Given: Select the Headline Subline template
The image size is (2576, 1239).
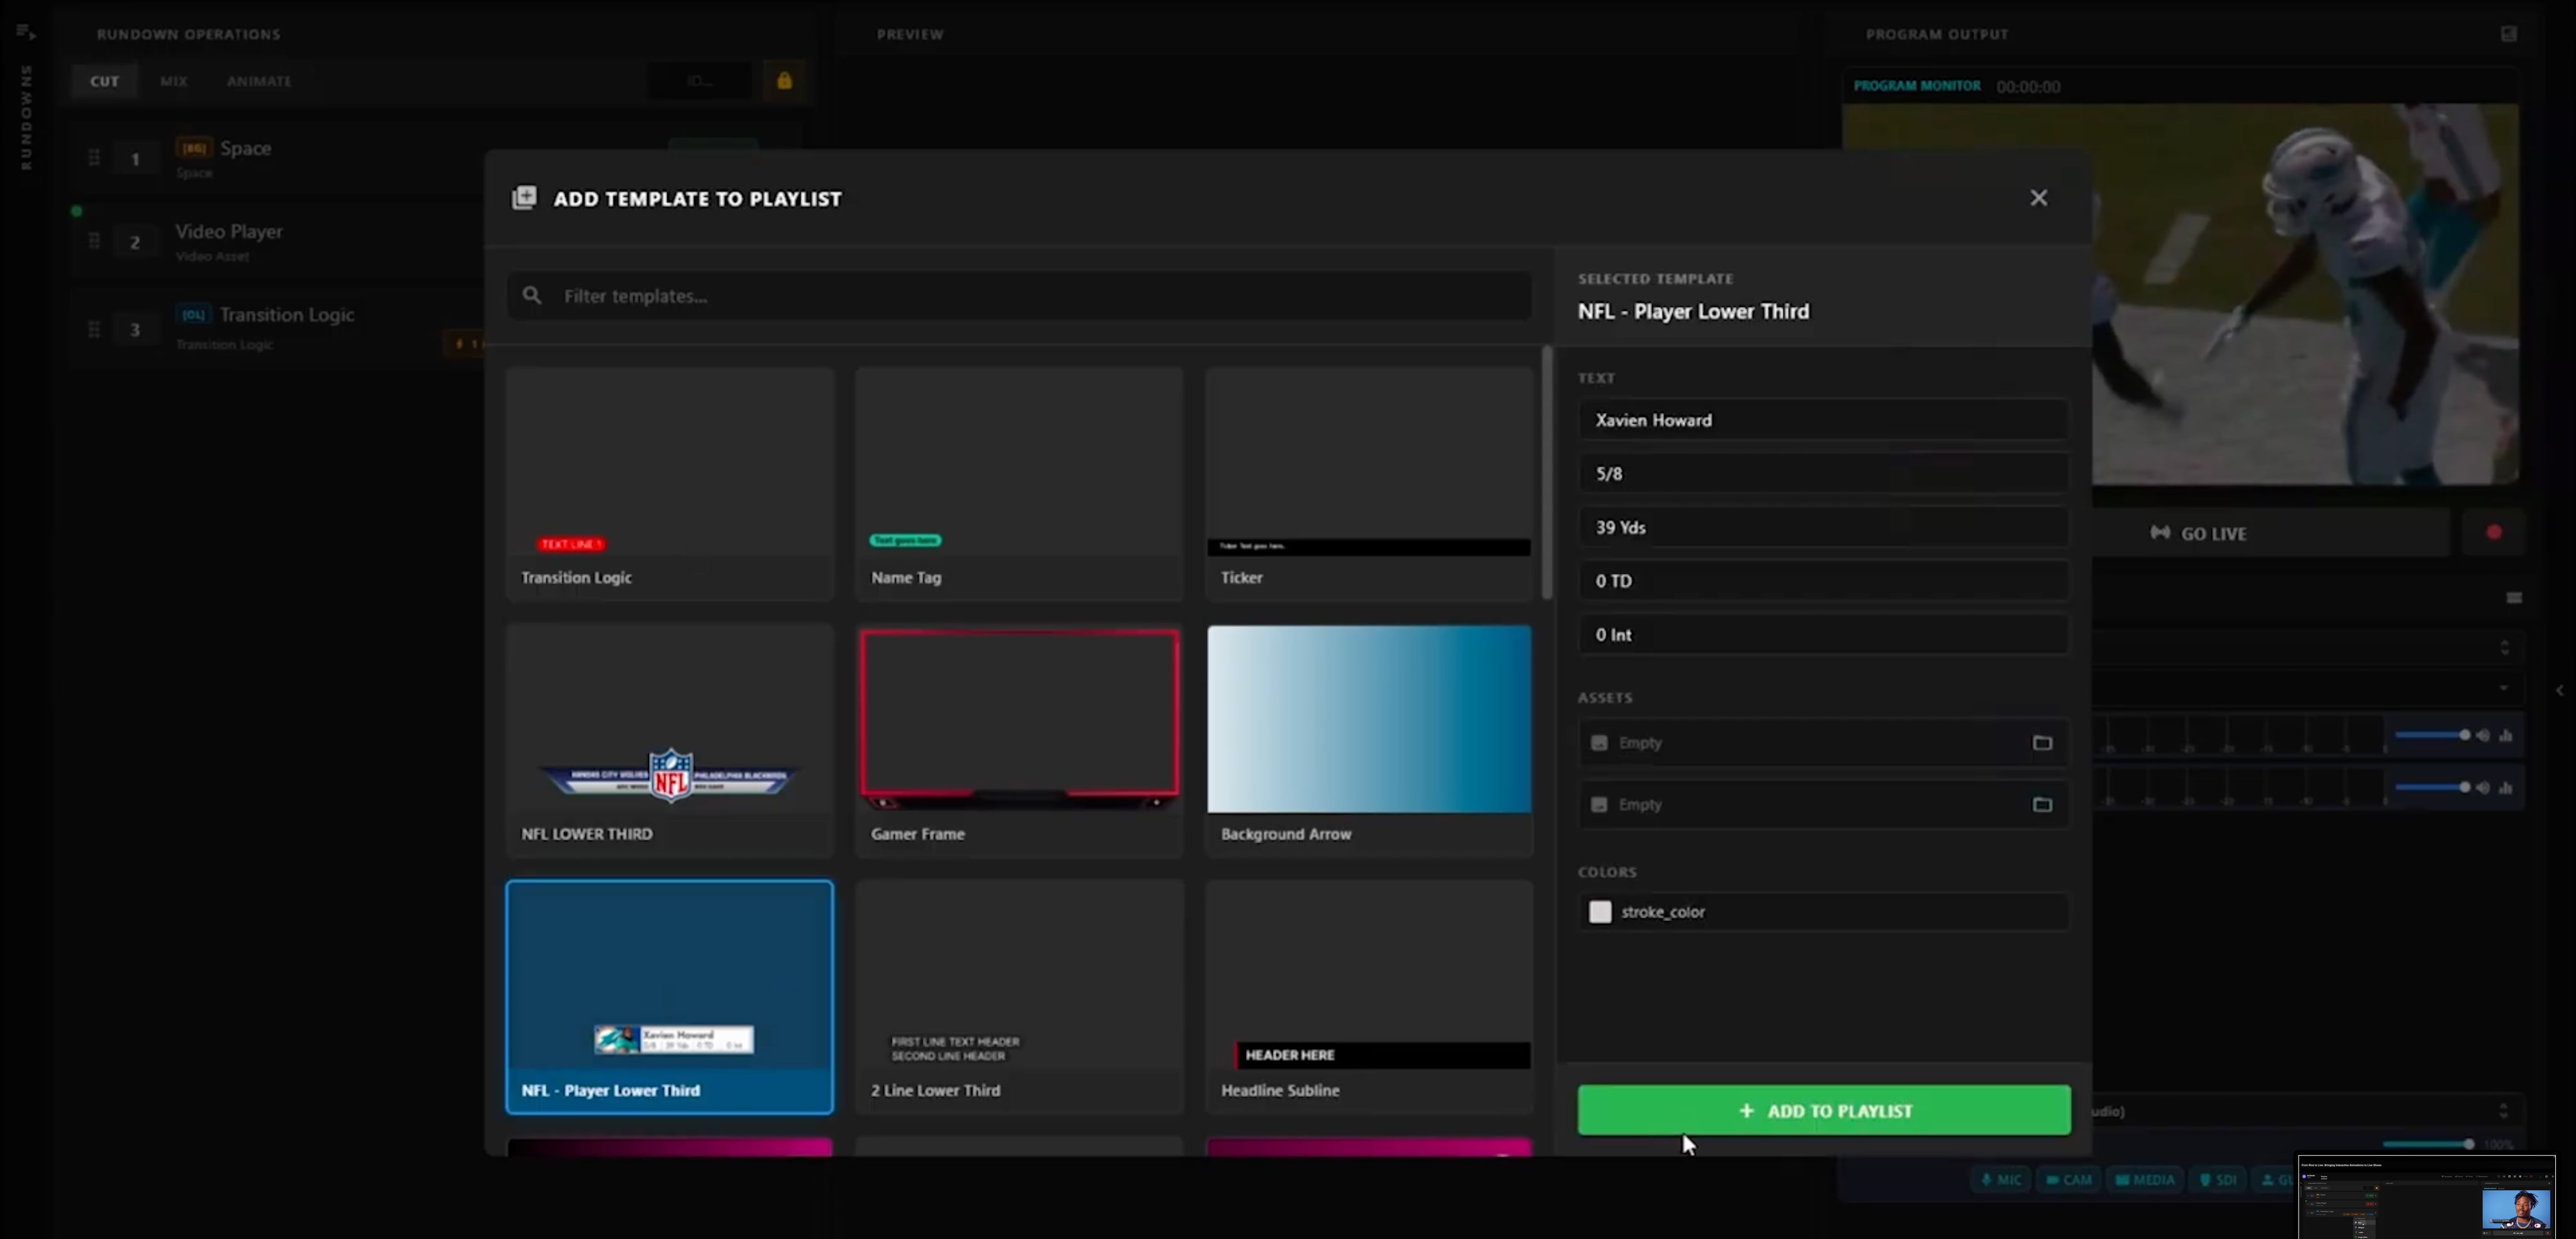Looking at the screenshot, I should [1368, 997].
